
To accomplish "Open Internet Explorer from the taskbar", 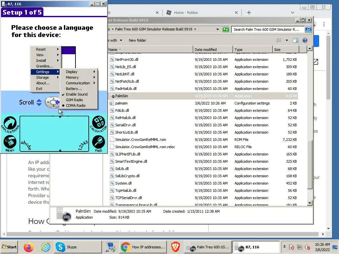I will pyautogui.click(x=45, y=247).
